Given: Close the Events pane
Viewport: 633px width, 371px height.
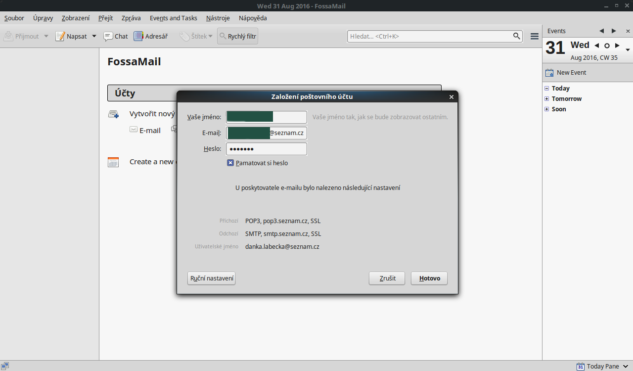Looking at the screenshot, I should 628,31.
